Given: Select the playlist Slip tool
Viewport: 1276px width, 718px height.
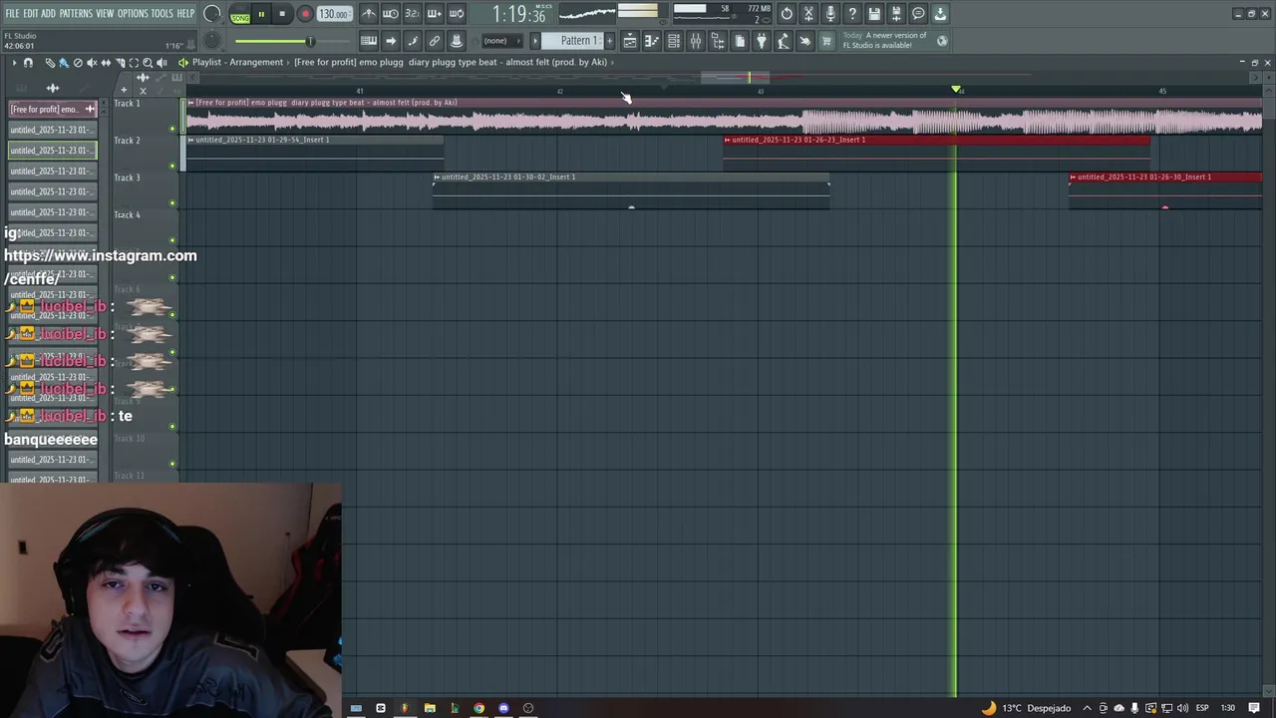Looking at the screenshot, I should [x=106, y=63].
